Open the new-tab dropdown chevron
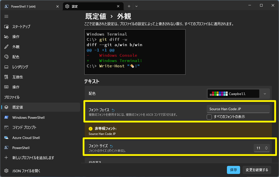The width and height of the screenshot is (279, 177). (136, 6)
